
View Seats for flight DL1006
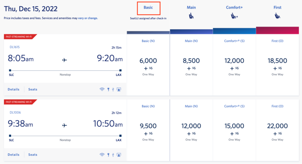click(x=33, y=155)
